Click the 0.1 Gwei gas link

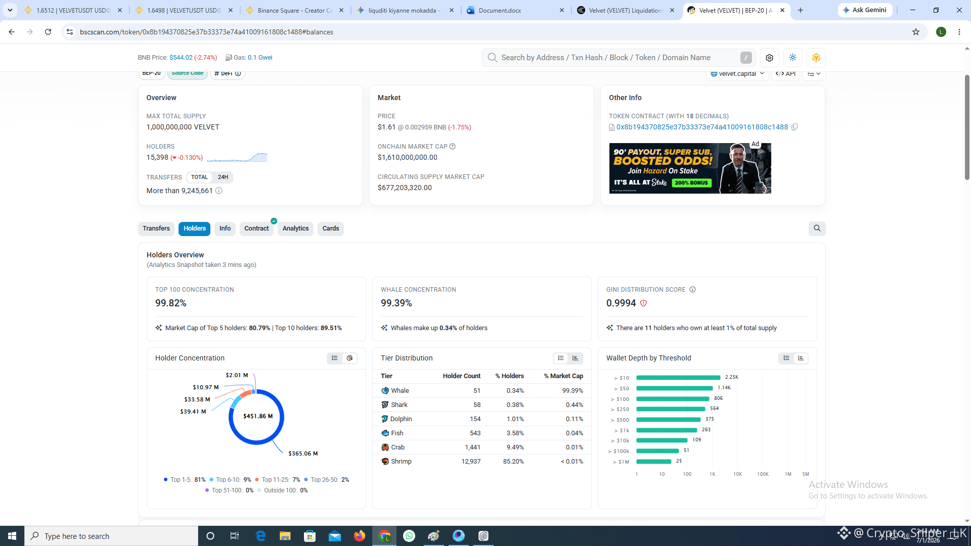(260, 58)
